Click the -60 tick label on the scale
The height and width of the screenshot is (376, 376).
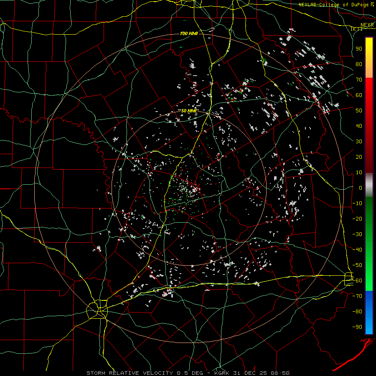(357, 281)
